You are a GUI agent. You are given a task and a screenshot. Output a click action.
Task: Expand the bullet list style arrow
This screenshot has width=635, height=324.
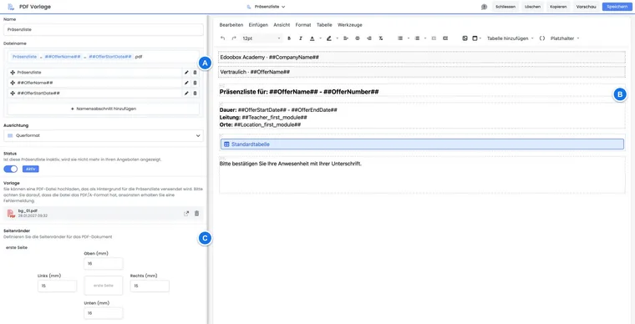click(409, 38)
